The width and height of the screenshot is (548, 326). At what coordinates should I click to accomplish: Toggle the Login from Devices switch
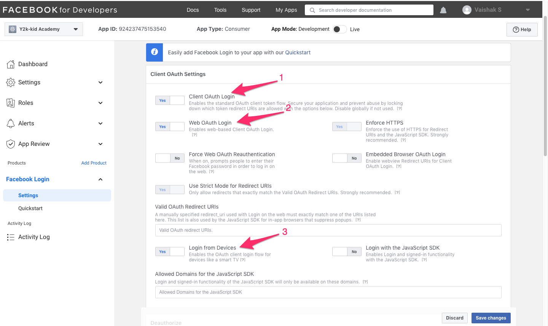[x=170, y=252]
